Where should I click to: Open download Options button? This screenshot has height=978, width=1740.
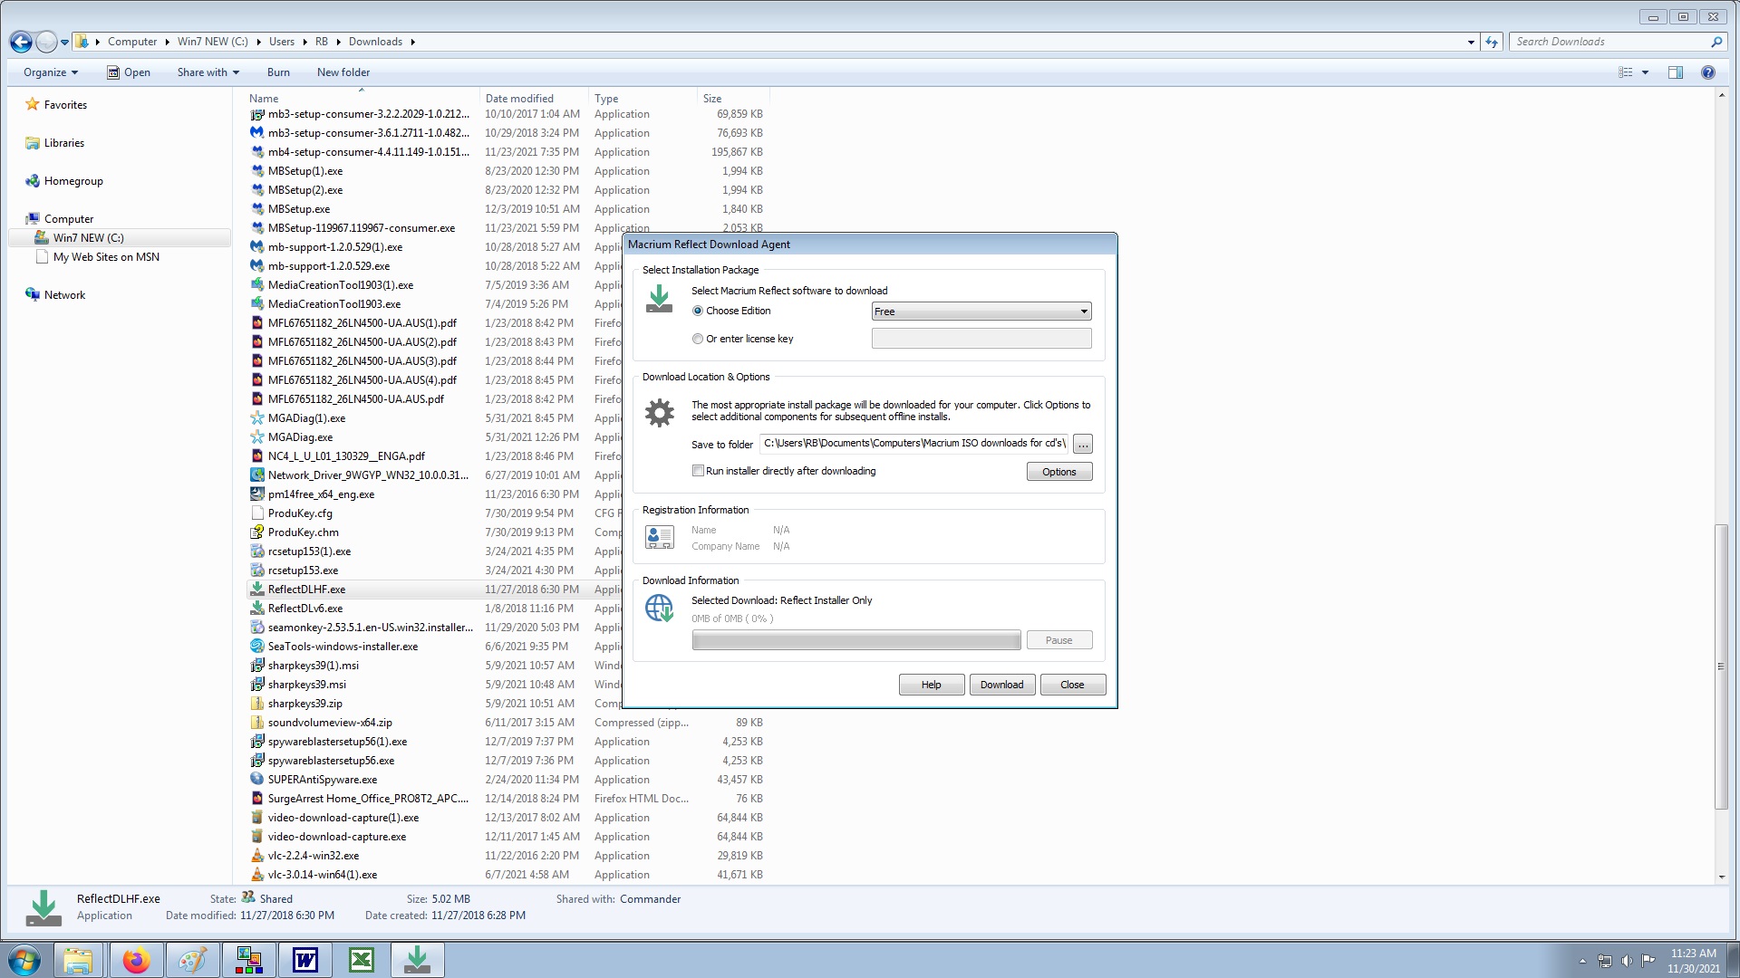point(1058,472)
